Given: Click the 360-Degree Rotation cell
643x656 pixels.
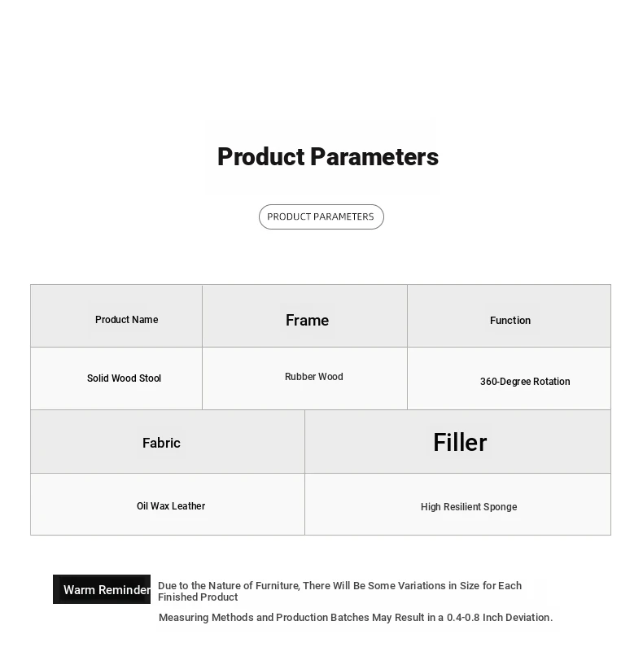Looking at the screenshot, I should (524, 382).
